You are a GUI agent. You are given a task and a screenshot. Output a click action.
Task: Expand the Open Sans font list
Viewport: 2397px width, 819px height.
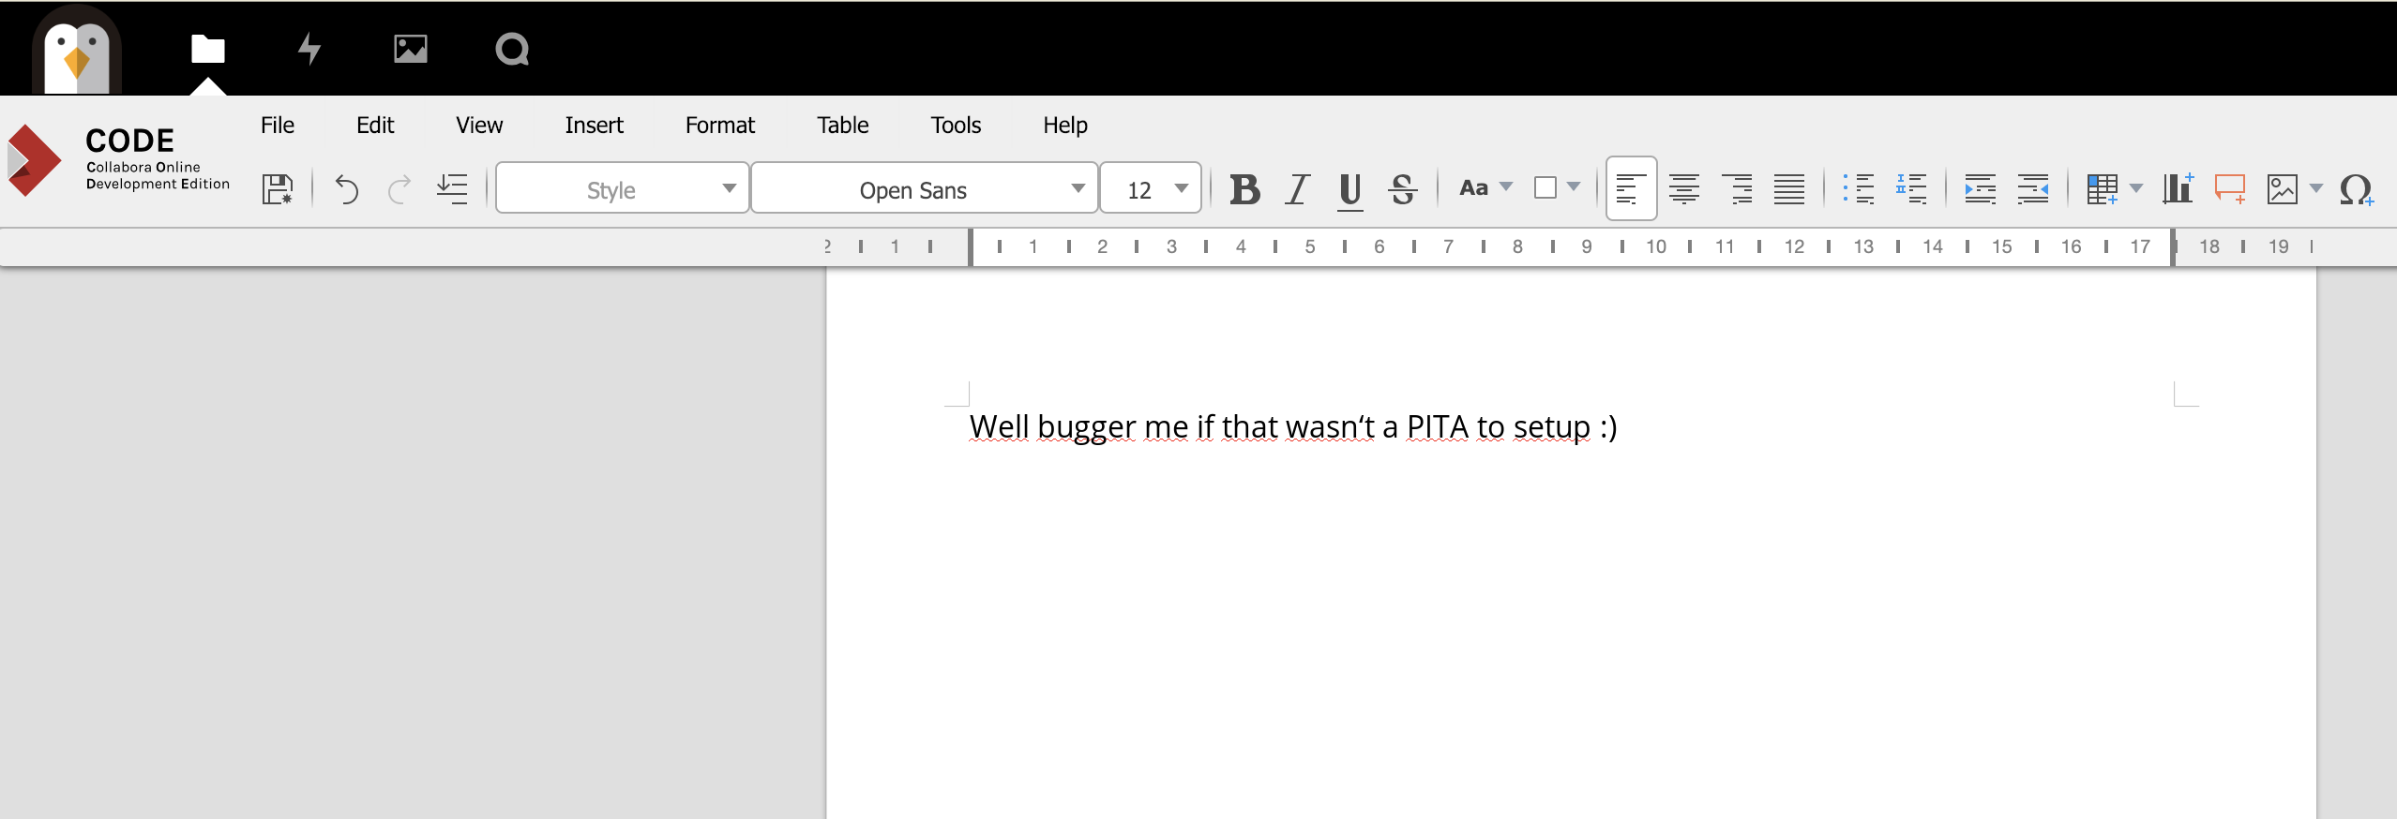click(1078, 189)
